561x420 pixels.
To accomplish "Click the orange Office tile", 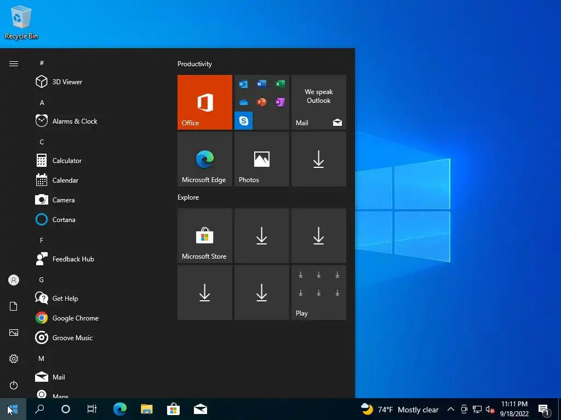I will 205,102.
